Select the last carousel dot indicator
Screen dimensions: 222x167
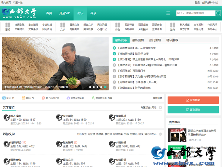(x=105, y=87)
